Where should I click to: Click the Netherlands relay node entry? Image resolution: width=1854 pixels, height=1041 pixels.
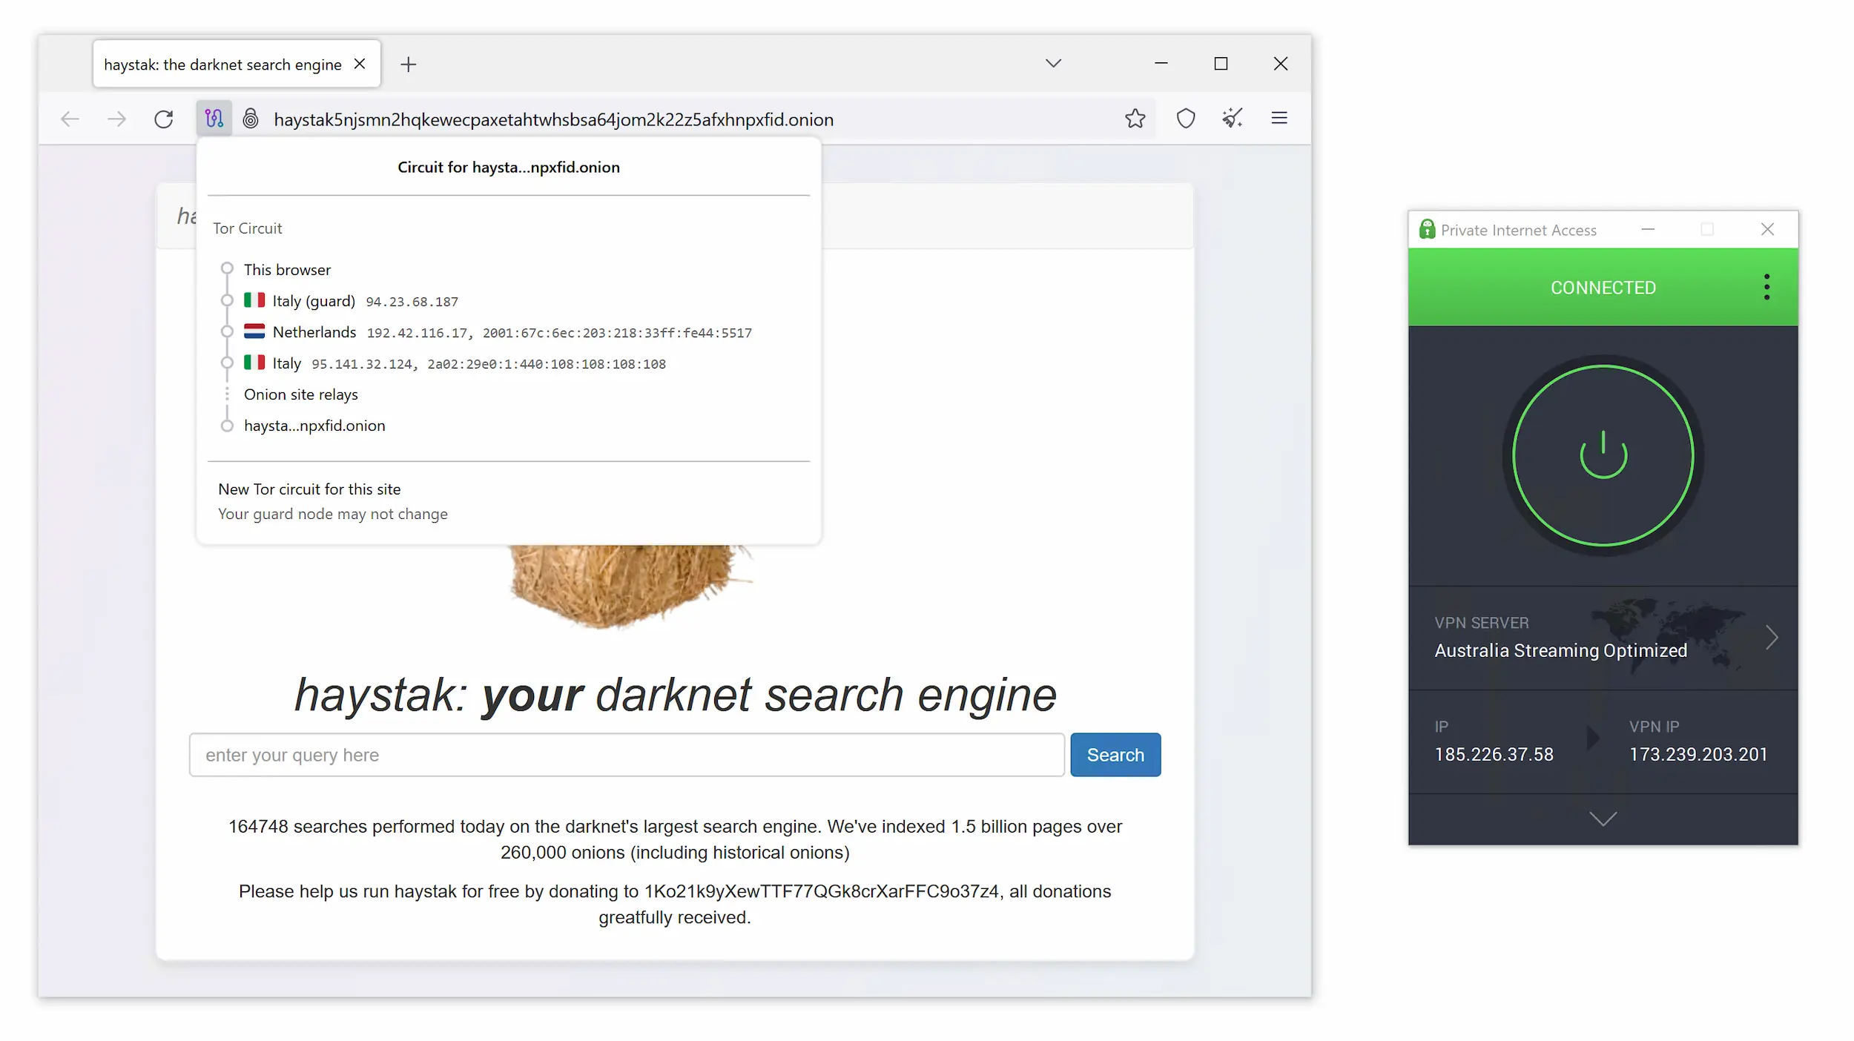pyautogui.click(x=495, y=331)
